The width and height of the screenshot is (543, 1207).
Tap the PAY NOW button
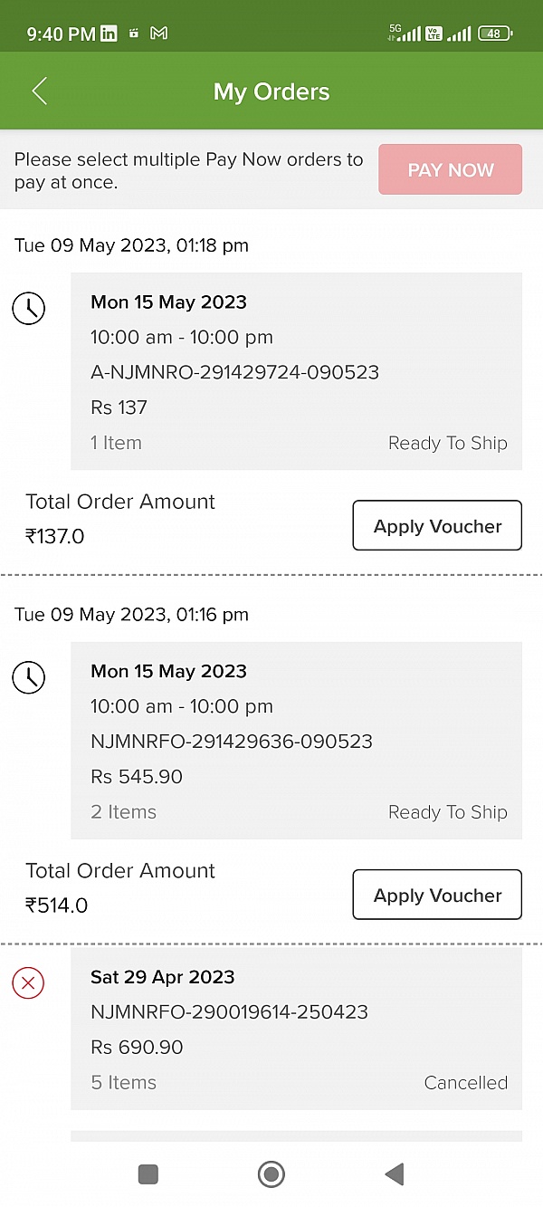[450, 169]
